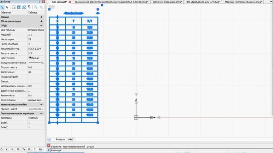Viewport: 273px width, 153px height.
Task: Edit Имя таблицы value field
Action: (36, 30)
